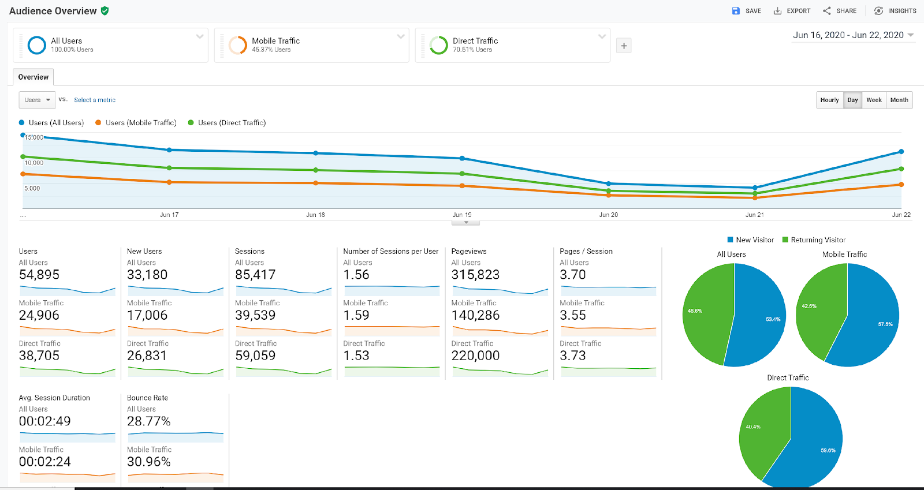Click the All Users segment circle icon
Image resolution: width=924 pixels, height=490 pixels.
tap(37, 45)
